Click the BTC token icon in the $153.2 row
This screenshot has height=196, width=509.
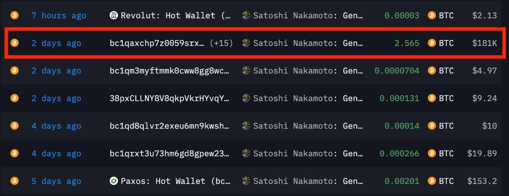(432, 181)
